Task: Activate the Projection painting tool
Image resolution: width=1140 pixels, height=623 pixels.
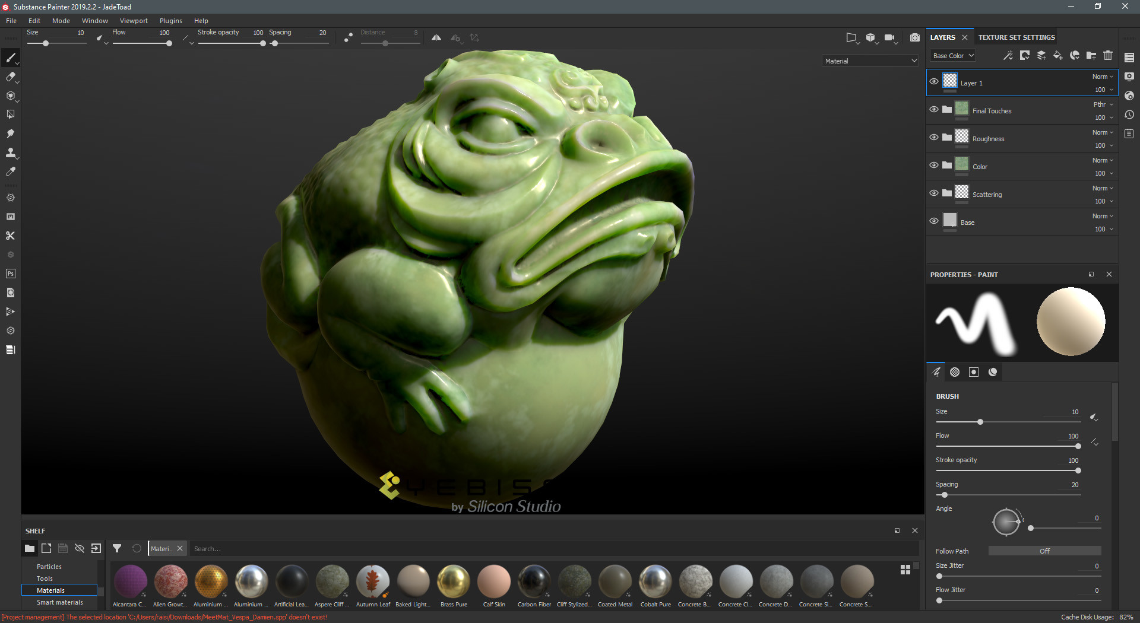Action: tap(11, 96)
